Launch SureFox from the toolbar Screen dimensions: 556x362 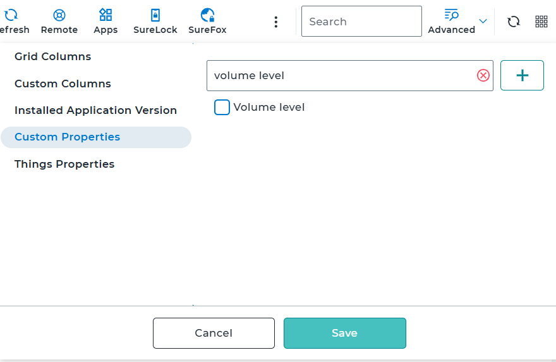click(x=207, y=15)
